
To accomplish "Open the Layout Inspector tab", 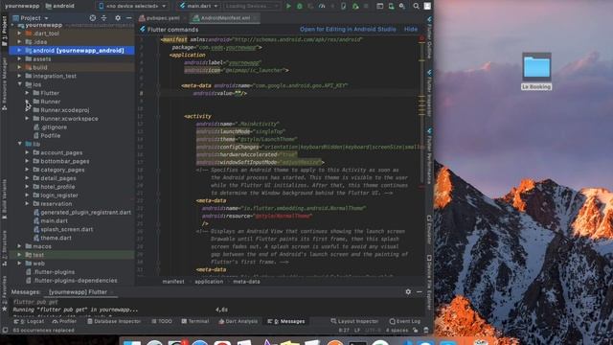I will pos(354,321).
